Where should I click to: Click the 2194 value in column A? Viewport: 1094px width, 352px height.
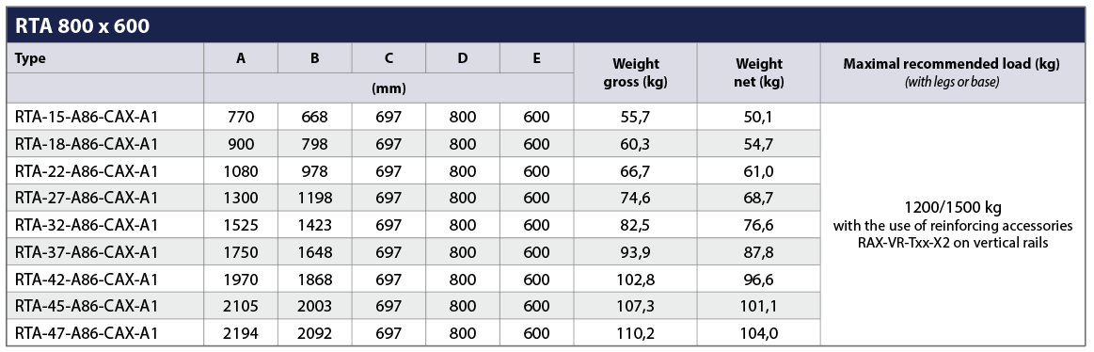coord(241,333)
